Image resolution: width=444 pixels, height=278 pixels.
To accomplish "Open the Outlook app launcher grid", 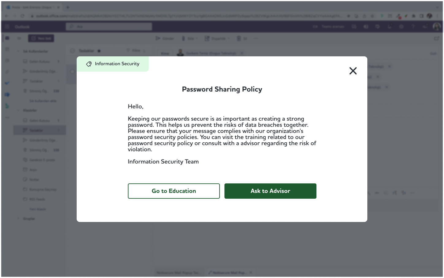I will (x=7, y=27).
